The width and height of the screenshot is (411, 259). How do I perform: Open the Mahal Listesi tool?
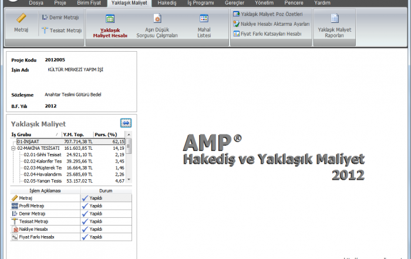point(204,26)
